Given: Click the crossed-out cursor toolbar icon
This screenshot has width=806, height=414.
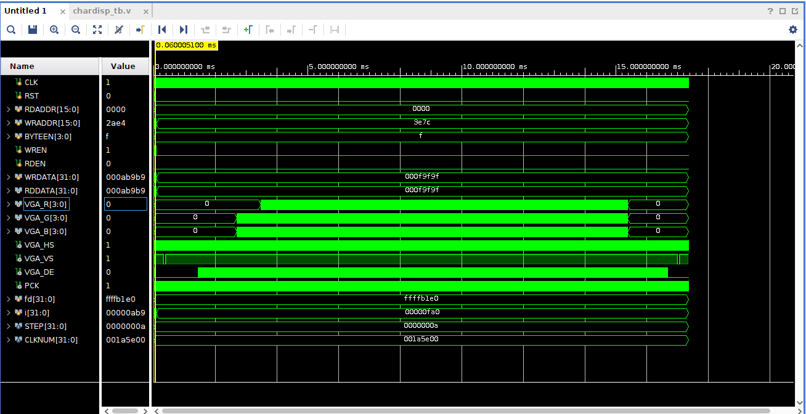Looking at the screenshot, I should 119,30.
